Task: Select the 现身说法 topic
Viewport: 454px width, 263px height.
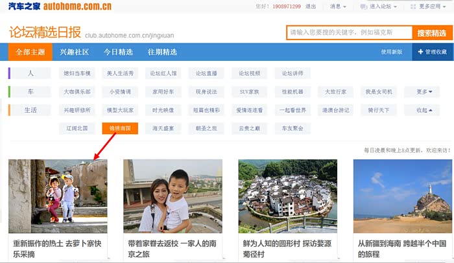Action: click(206, 92)
